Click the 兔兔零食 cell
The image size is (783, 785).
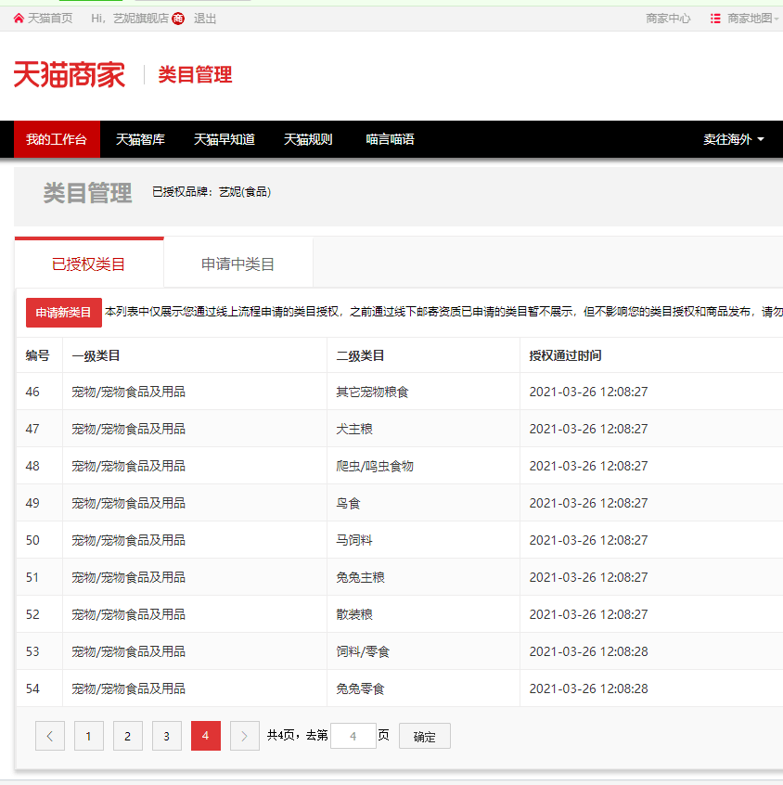(x=360, y=688)
